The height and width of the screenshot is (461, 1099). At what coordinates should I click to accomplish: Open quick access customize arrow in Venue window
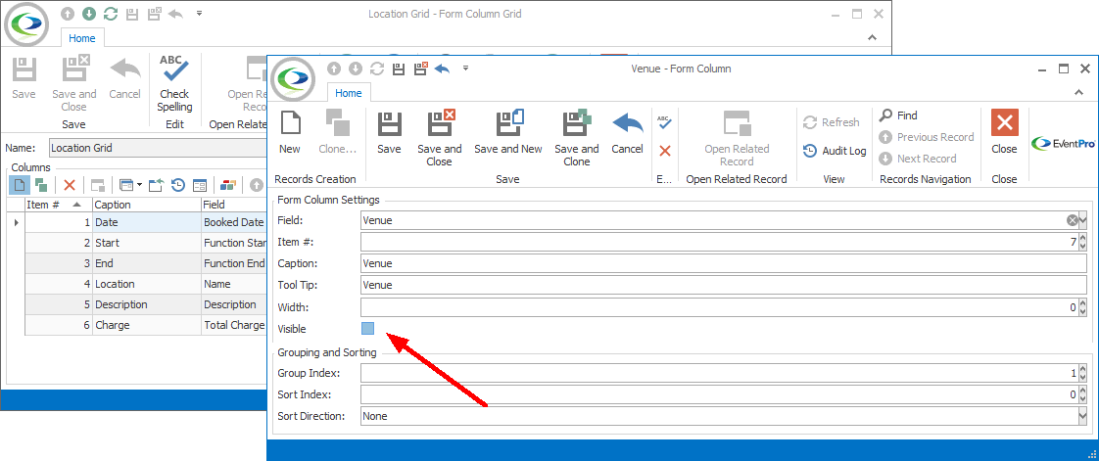(x=465, y=69)
